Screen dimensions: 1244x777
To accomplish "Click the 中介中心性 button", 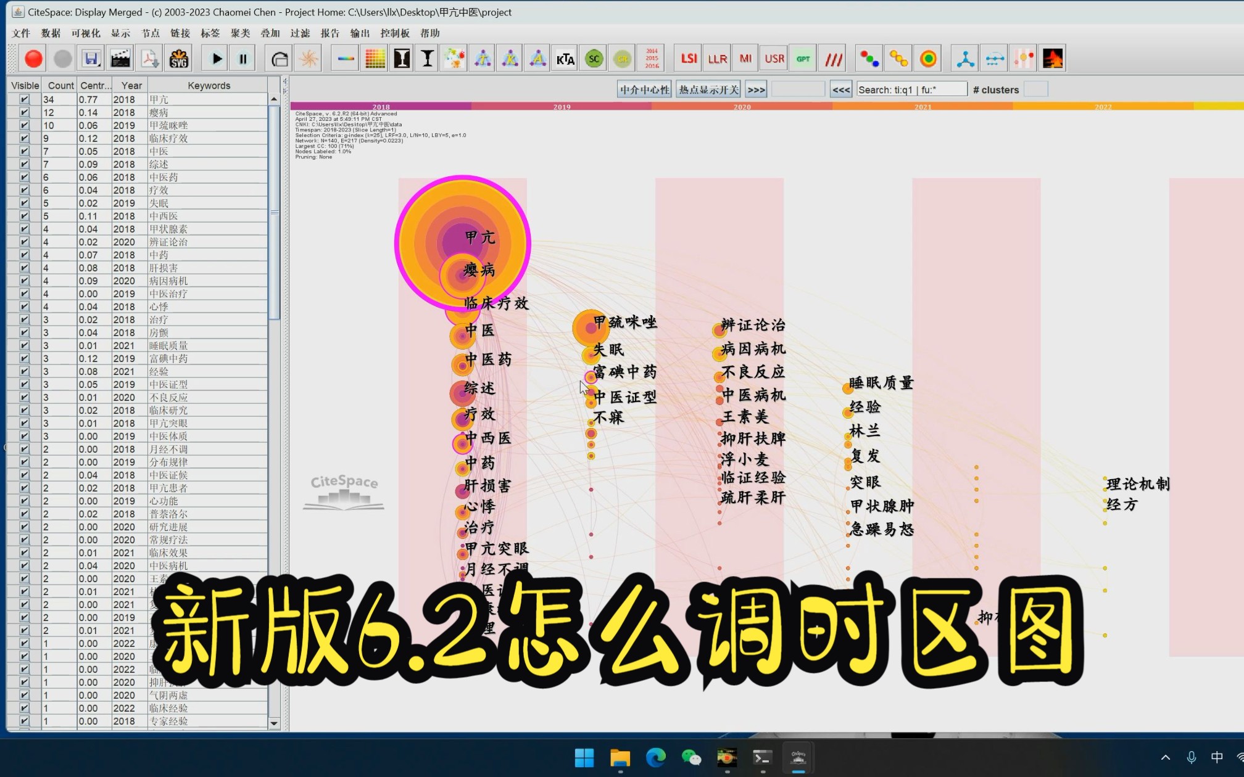I will [644, 89].
